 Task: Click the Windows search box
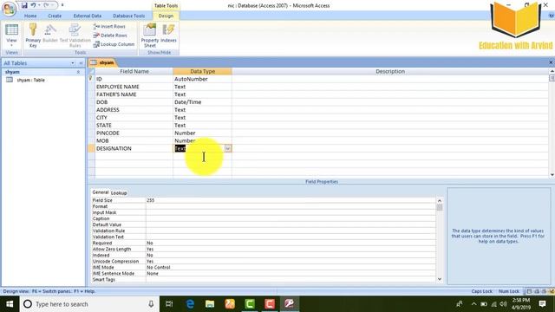pos(89,304)
